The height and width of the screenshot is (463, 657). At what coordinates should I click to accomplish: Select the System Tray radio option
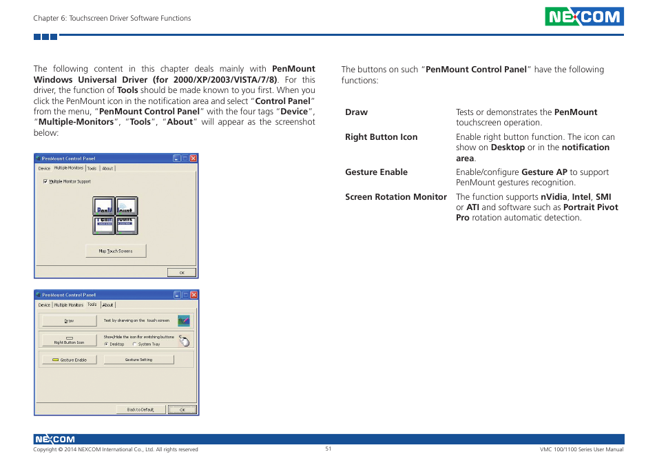click(x=134, y=344)
